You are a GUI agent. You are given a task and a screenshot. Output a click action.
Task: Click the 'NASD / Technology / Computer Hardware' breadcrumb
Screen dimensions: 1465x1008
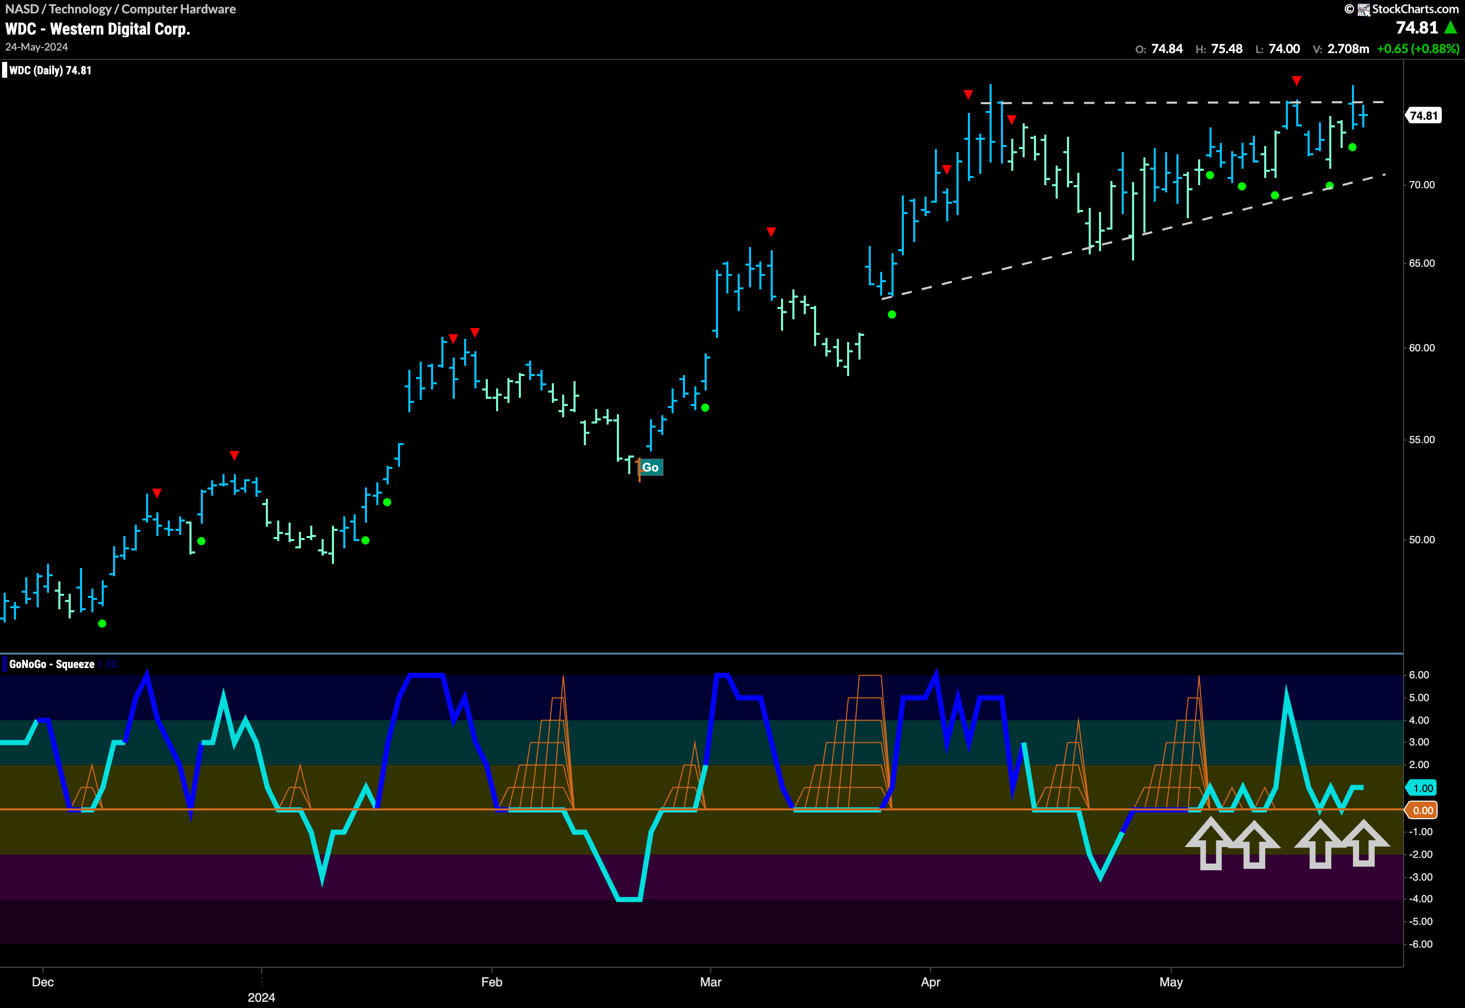(x=121, y=9)
